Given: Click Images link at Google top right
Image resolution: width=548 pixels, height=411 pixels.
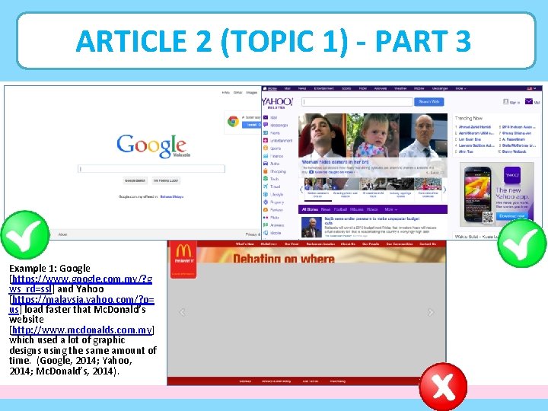Looking at the screenshot, I should point(252,93).
